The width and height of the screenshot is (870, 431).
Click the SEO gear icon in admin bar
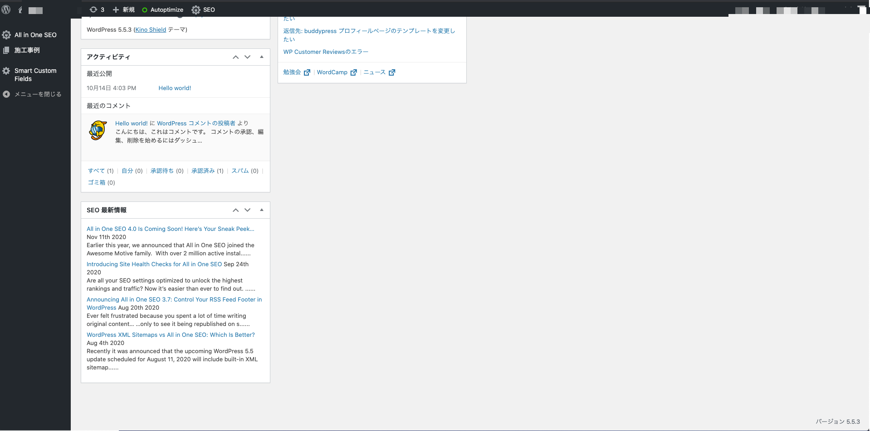pyautogui.click(x=196, y=10)
